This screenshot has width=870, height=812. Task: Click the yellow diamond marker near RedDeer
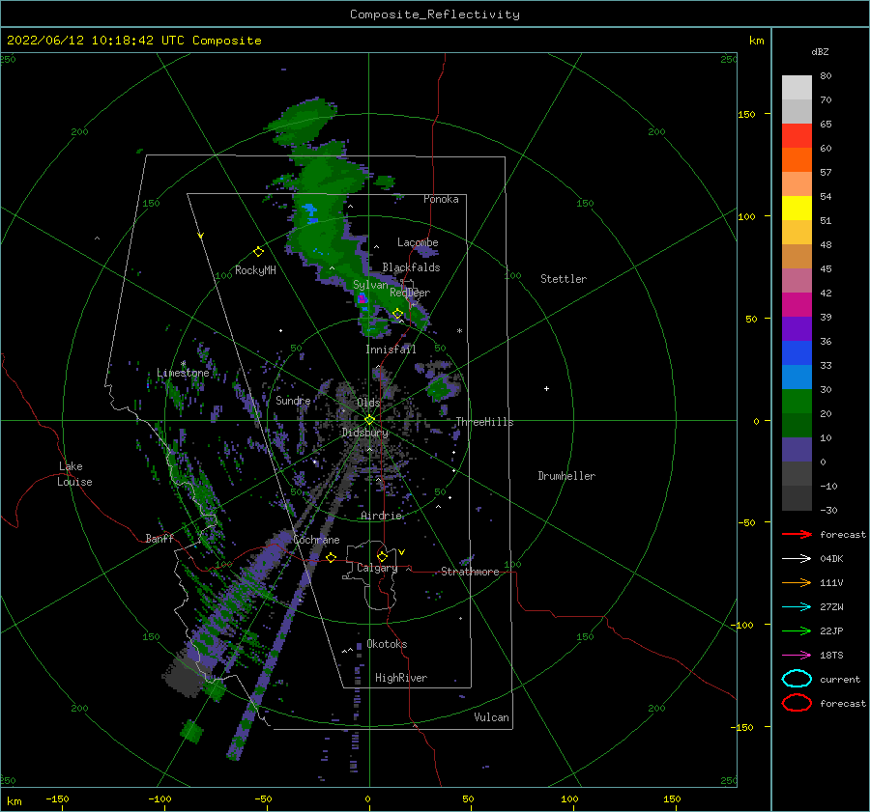coord(398,314)
